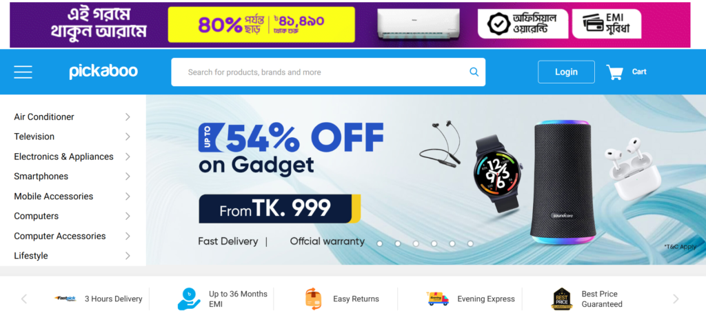The image size is (706, 311).
Task: Click the search magnifier icon
Action: coord(474,72)
